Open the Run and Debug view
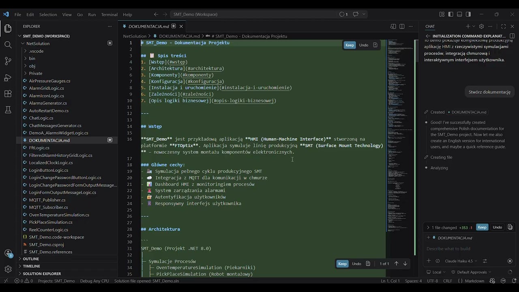 pyautogui.click(x=8, y=77)
